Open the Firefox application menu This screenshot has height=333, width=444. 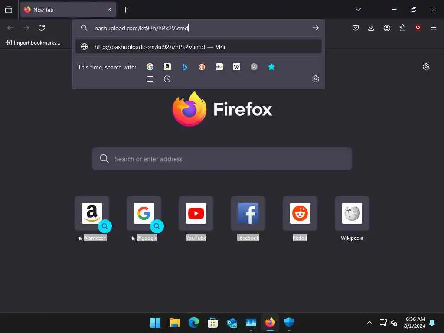click(x=434, y=28)
